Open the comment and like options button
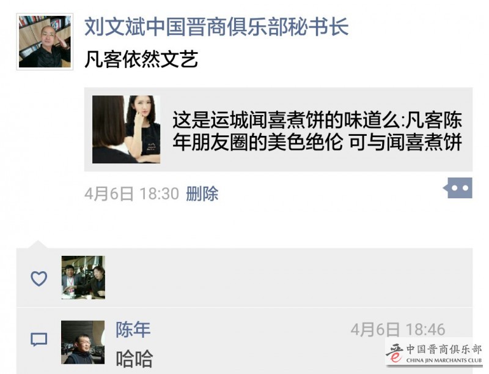The image size is (489, 374). (x=457, y=188)
